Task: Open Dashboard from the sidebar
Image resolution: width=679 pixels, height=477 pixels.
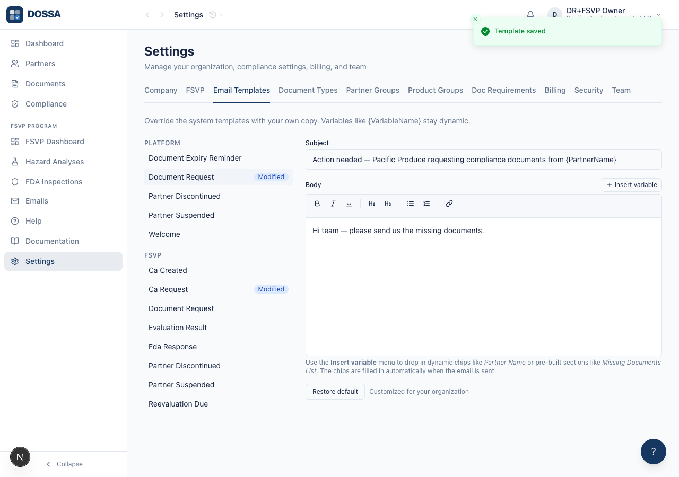Action: pyautogui.click(x=63, y=43)
